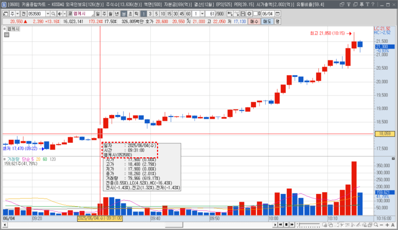Open help question mark icon
Screen dimensions: 398x230
point(373,4)
